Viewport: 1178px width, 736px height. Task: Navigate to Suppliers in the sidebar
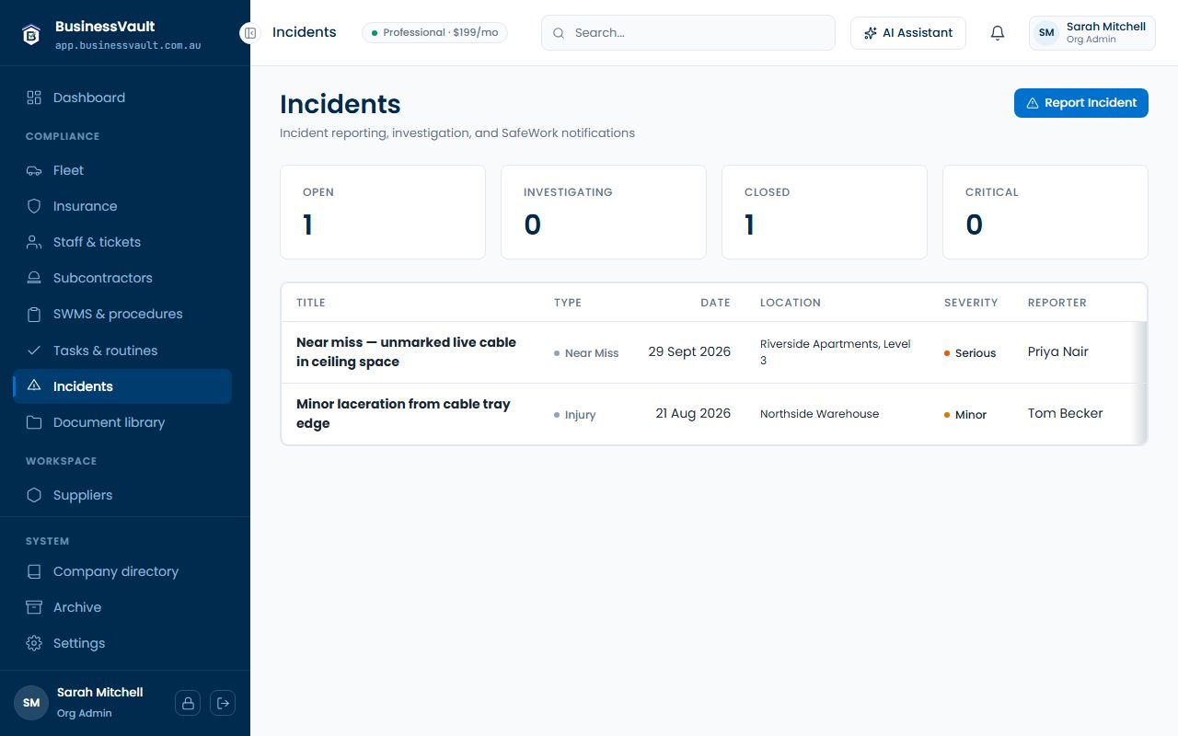(x=122, y=495)
